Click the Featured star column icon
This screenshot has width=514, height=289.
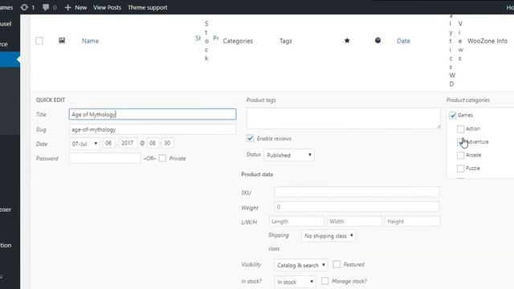[347, 41]
